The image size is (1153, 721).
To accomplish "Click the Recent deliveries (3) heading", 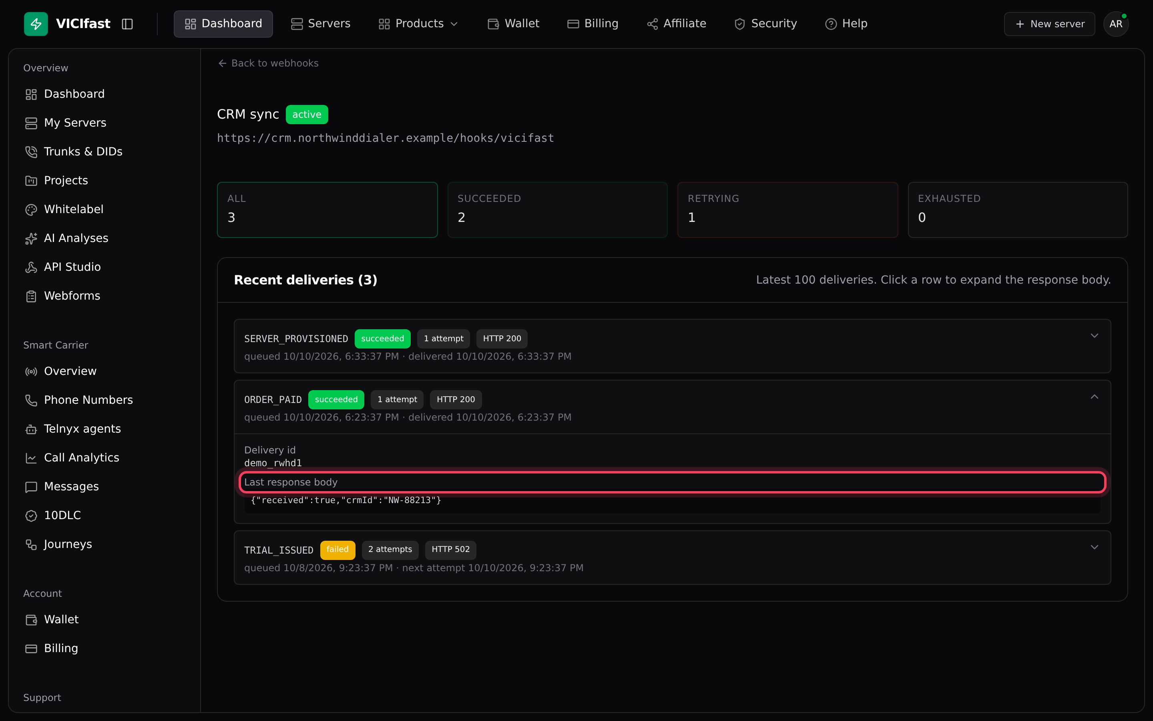I will tap(305, 280).
